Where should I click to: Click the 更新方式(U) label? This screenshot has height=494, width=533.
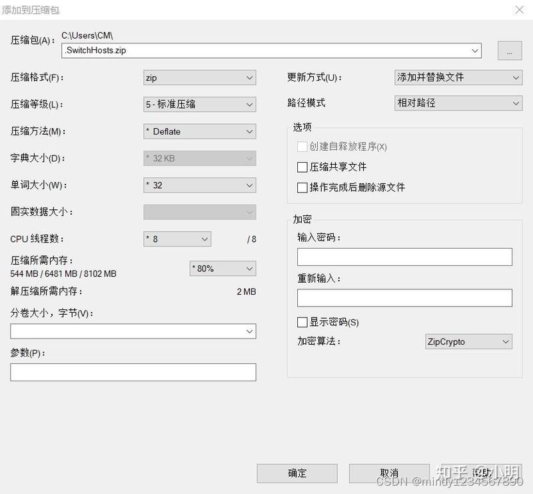[x=314, y=77]
